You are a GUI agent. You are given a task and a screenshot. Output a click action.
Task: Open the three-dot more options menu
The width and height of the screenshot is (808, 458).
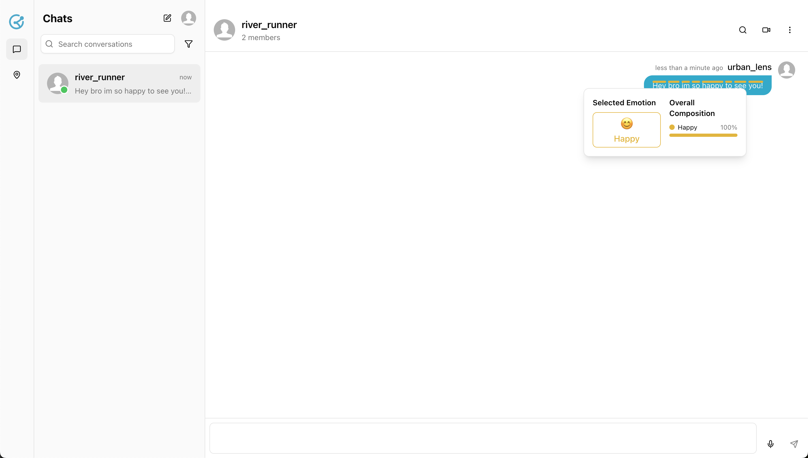[x=790, y=30]
